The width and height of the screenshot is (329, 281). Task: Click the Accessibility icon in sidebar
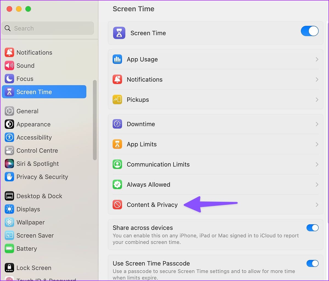click(9, 137)
